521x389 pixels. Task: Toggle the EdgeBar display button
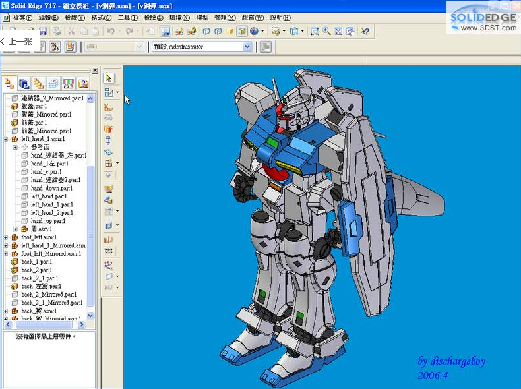pos(166,31)
